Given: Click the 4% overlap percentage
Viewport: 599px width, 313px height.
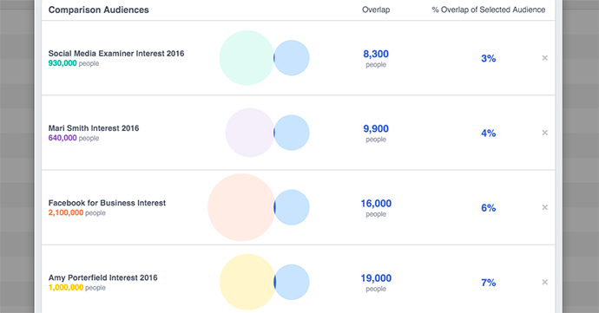Looking at the screenshot, I should pos(488,134).
